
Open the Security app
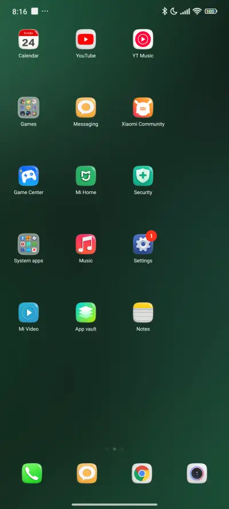[143, 176]
